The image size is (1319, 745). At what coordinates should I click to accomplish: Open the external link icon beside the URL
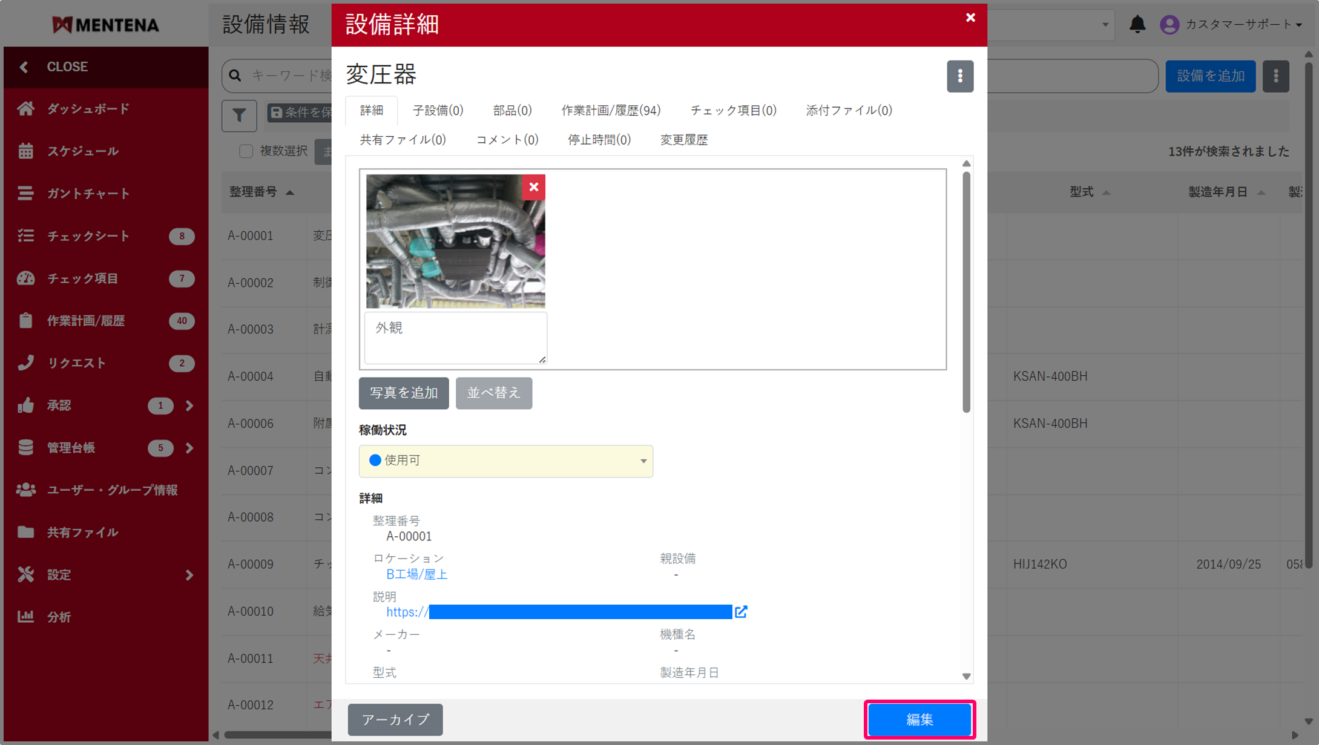click(x=741, y=612)
